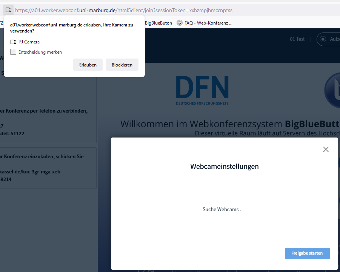Screen dimensions: 340x272
Task: Toggle recording via the Aufzeichnung control
Action: click(330, 39)
